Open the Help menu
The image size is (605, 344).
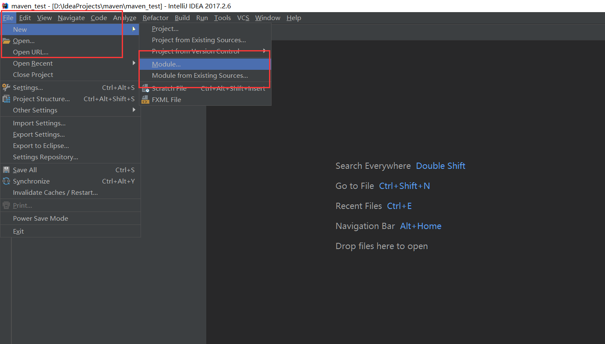(294, 18)
